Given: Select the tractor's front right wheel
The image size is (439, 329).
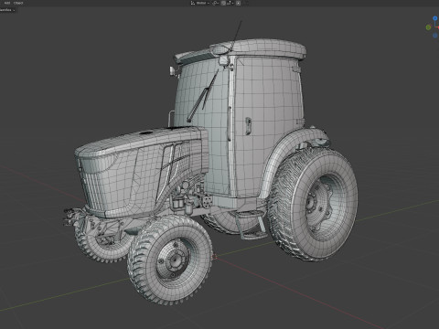Looking at the screenshot, I should (170, 260).
